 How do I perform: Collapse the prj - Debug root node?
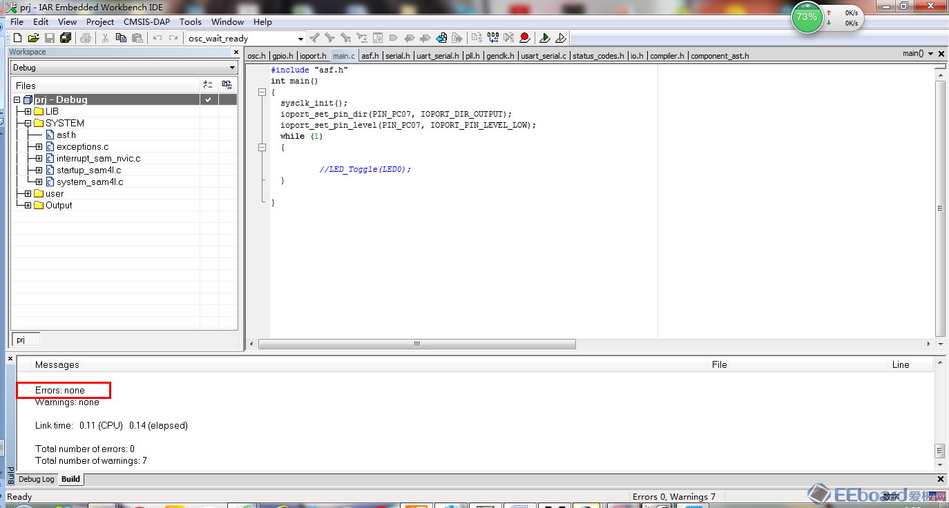17,100
